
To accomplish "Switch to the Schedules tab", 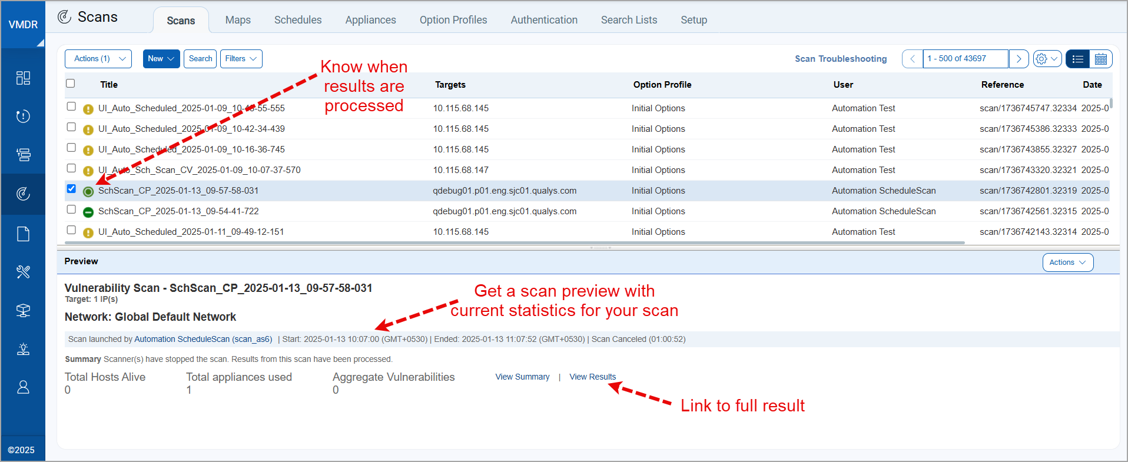I will pos(298,20).
